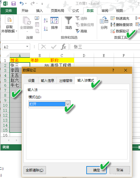
Task: Switch to the 审阅 ribbon tab
Action: click(105, 11)
